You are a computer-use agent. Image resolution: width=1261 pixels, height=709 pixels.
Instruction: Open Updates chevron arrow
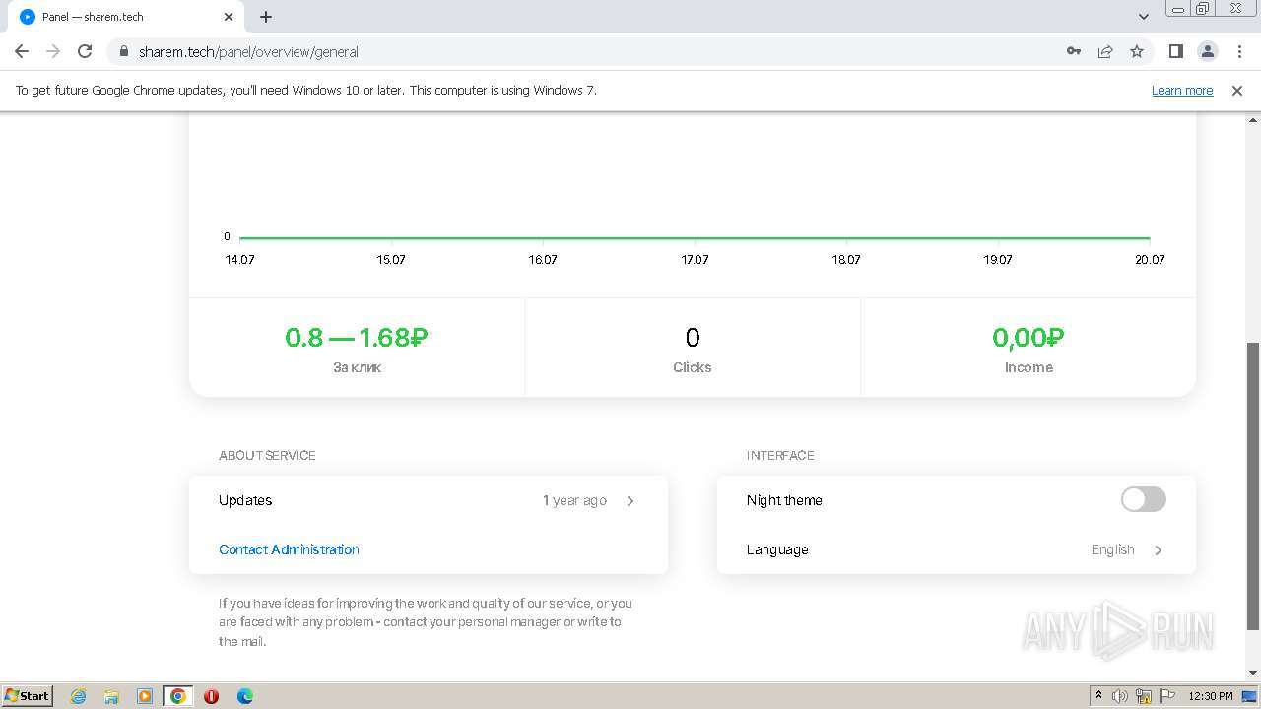(x=630, y=501)
